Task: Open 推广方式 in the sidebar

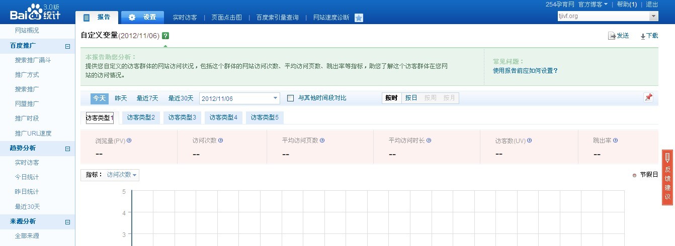Action: coord(27,75)
